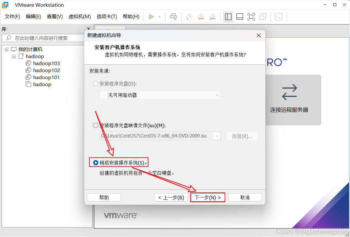Collapse the hadoop folder tree node

click(x=14, y=56)
